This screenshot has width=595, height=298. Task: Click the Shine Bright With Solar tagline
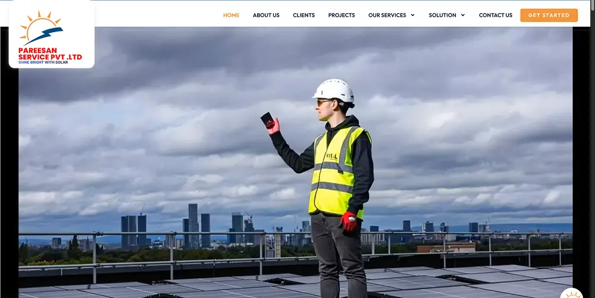coord(44,62)
